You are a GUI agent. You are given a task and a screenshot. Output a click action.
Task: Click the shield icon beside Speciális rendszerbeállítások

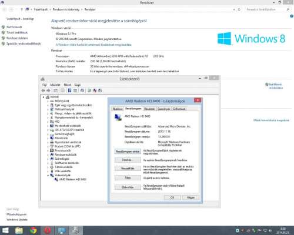(3, 43)
